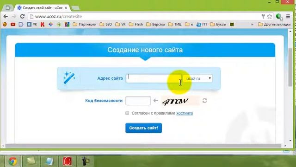Viewport: 296px width, 167px height.
Task: Open the blue notepad taskbar app
Action: click(x=49, y=161)
